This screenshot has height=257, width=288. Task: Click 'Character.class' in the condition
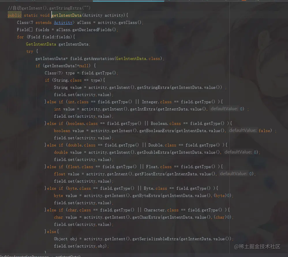click(x=161, y=210)
